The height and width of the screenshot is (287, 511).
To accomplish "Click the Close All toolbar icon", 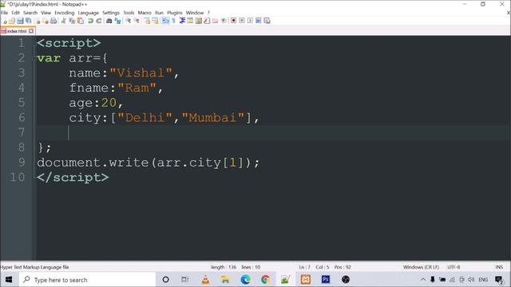I will [x=46, y=21].
